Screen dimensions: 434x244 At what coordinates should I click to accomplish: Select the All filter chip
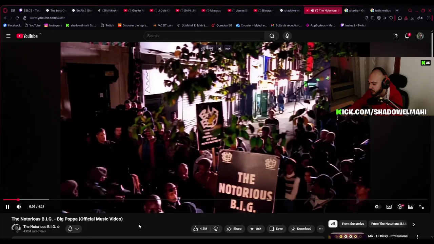[333, 224]
